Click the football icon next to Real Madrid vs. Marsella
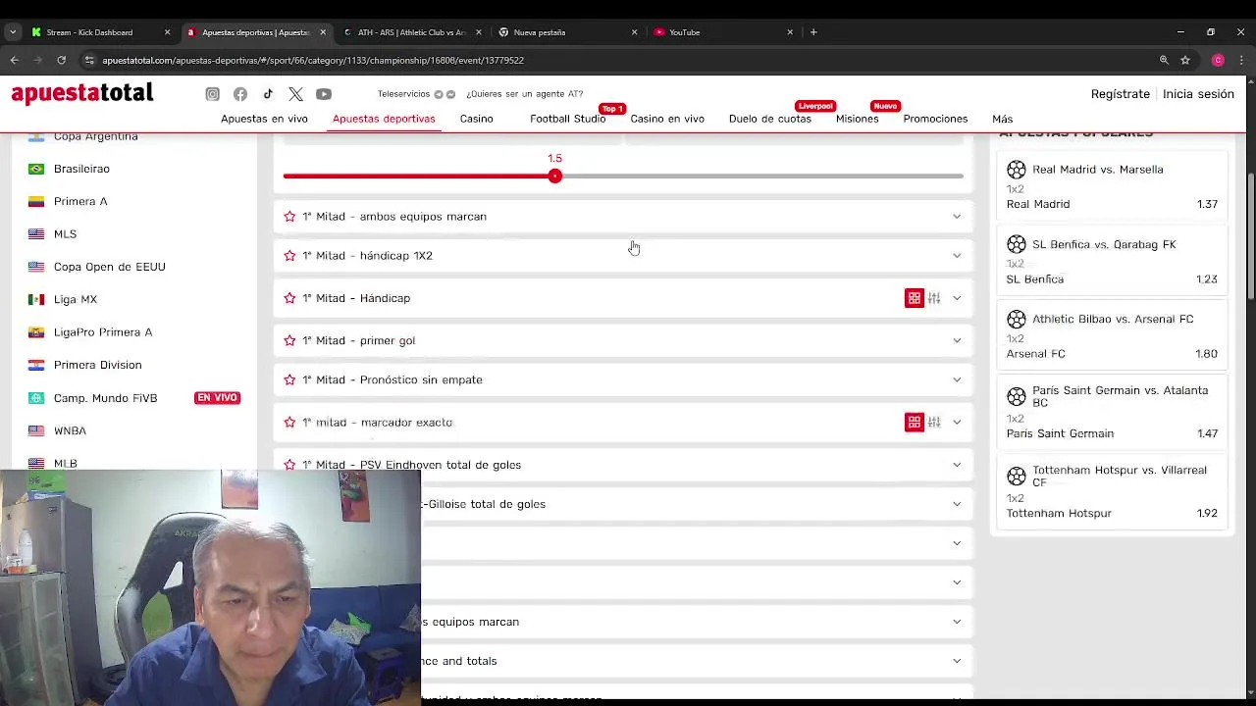 click(x=1017, y=170)
